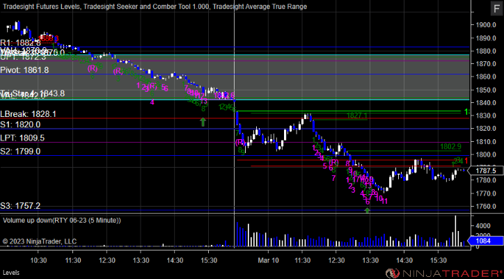Click the tallest white volume bar
The image size is (504, 279).
455,231
